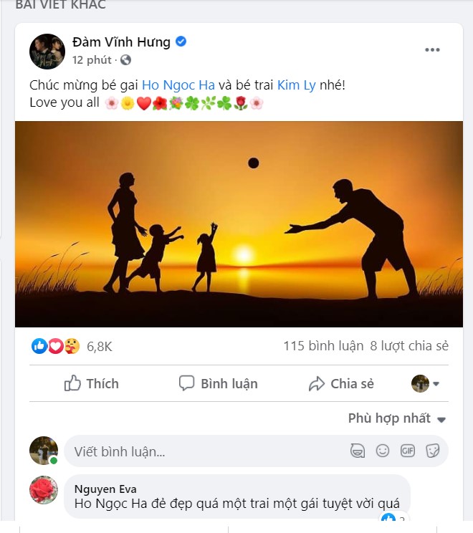Click the verified badge beside Đàm Vĩnh Hưng
This screenshot has height=533, width=473.
pyautogui.click(x=181, y=42)
